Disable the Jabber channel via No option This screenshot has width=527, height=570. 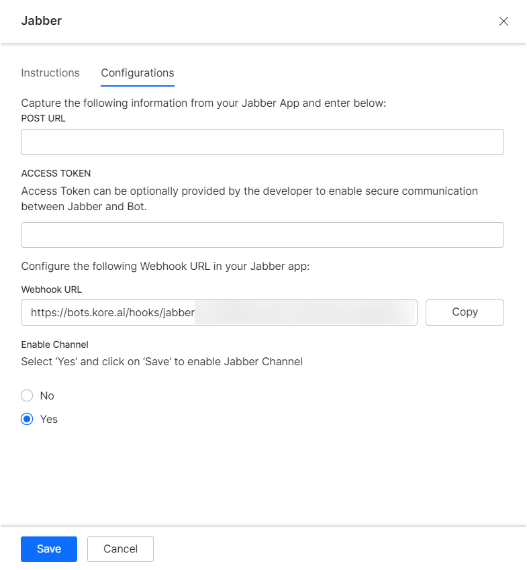coord(27,395)
